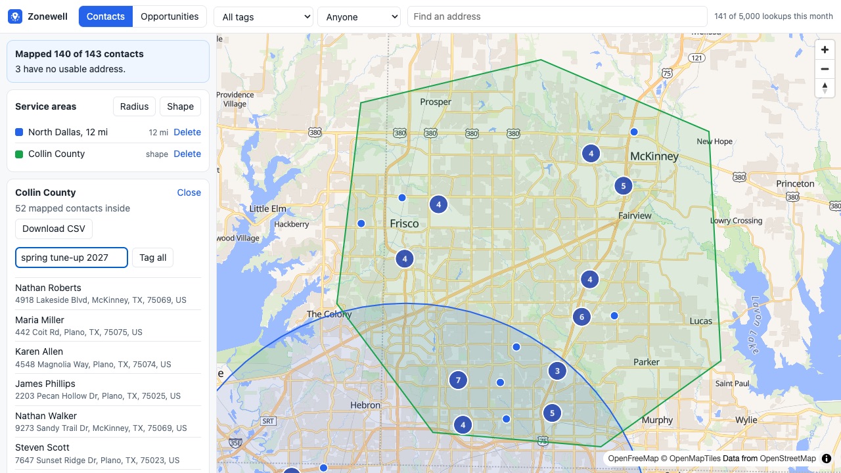
Task: Select the single contact dot near Lucas
Action: 614,316
